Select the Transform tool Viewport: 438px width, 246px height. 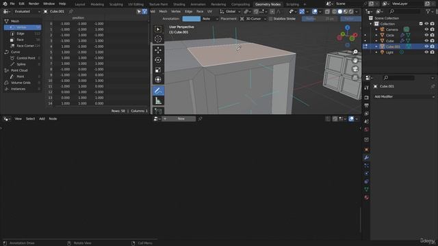point(158,80)
